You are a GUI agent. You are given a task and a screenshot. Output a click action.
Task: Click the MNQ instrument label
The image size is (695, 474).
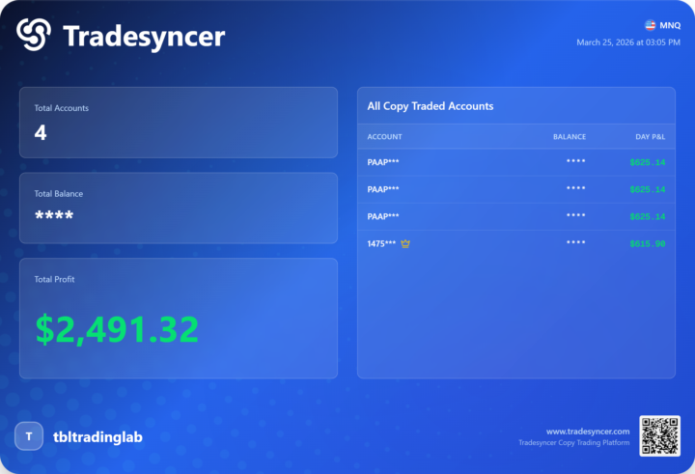(670, 26)
